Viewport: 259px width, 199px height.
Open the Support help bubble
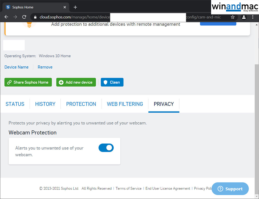click(230, 189)
